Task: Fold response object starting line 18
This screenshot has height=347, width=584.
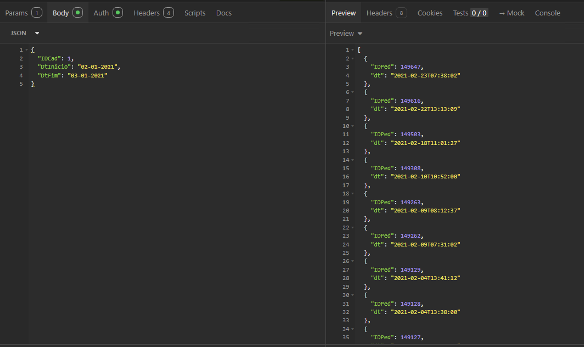Action: (x=353, y=194)
